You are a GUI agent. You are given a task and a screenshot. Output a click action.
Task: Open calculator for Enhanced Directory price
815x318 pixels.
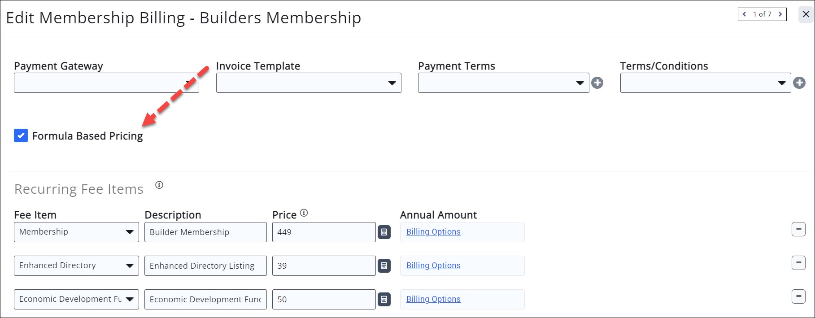(384, 266)
